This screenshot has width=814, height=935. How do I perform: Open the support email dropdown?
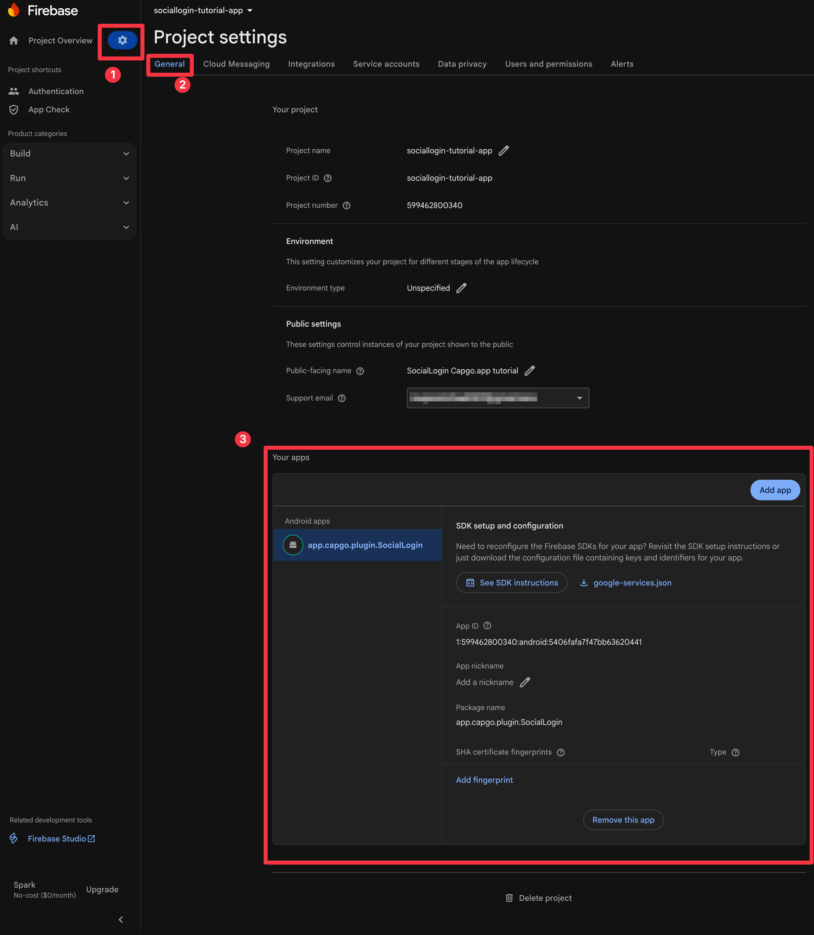point(579,398)
